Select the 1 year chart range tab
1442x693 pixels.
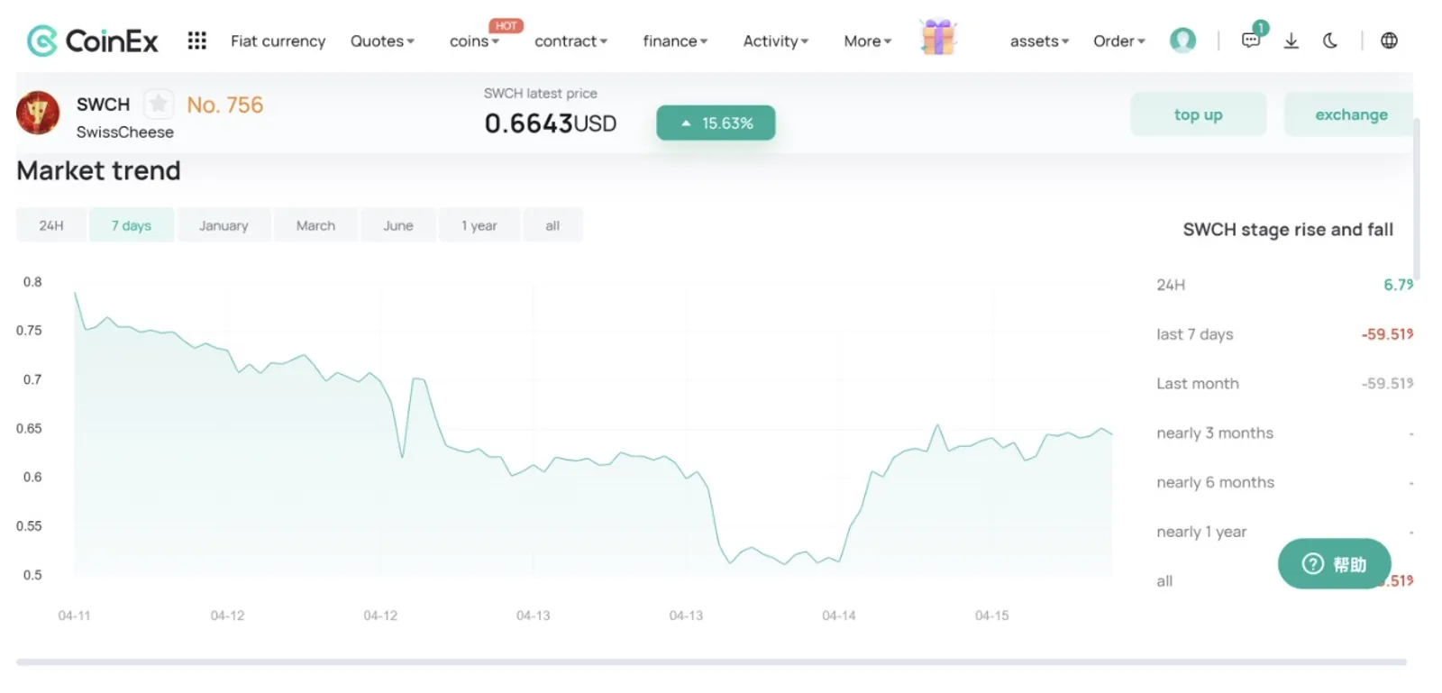[x=479, y=225]
